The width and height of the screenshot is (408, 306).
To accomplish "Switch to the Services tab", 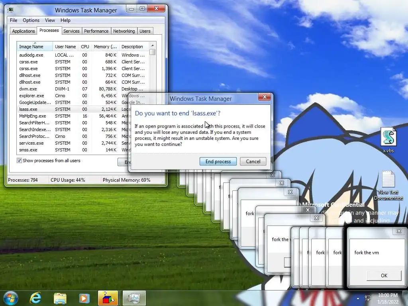I will [71, 31].
